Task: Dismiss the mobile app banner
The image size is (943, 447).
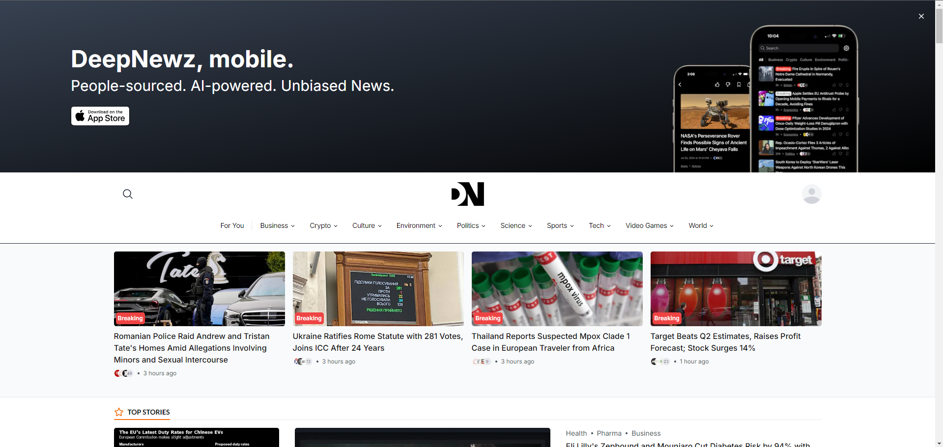Action: [921, 16]
